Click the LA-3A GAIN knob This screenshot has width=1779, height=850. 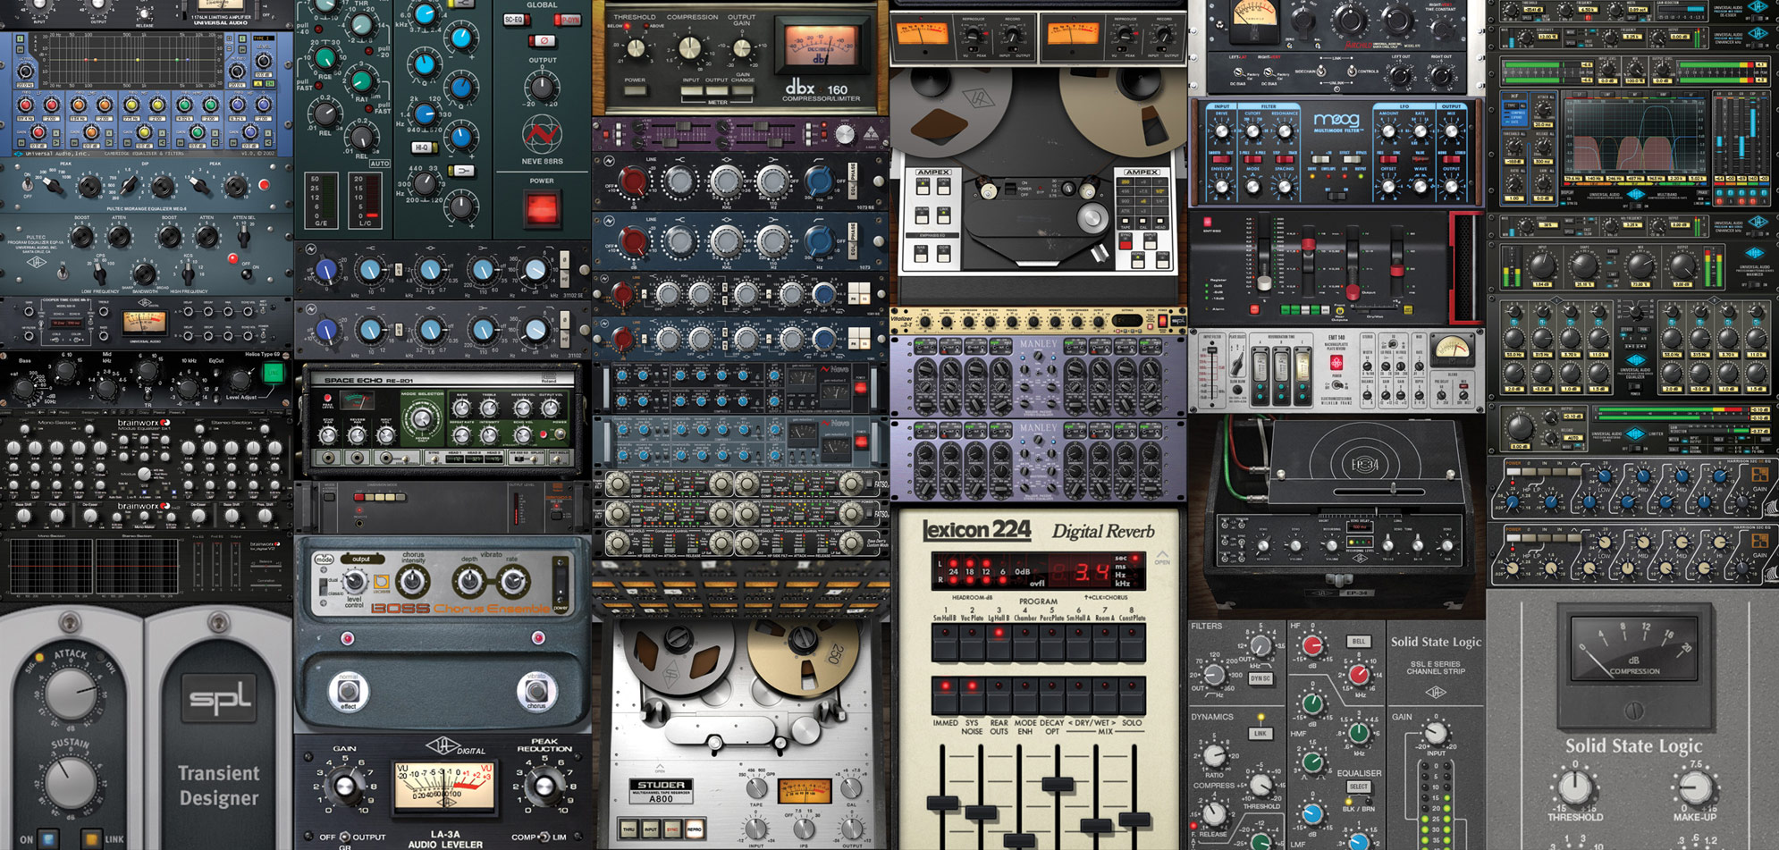[345, 787]
